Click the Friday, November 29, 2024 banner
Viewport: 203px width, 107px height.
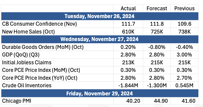100,93
